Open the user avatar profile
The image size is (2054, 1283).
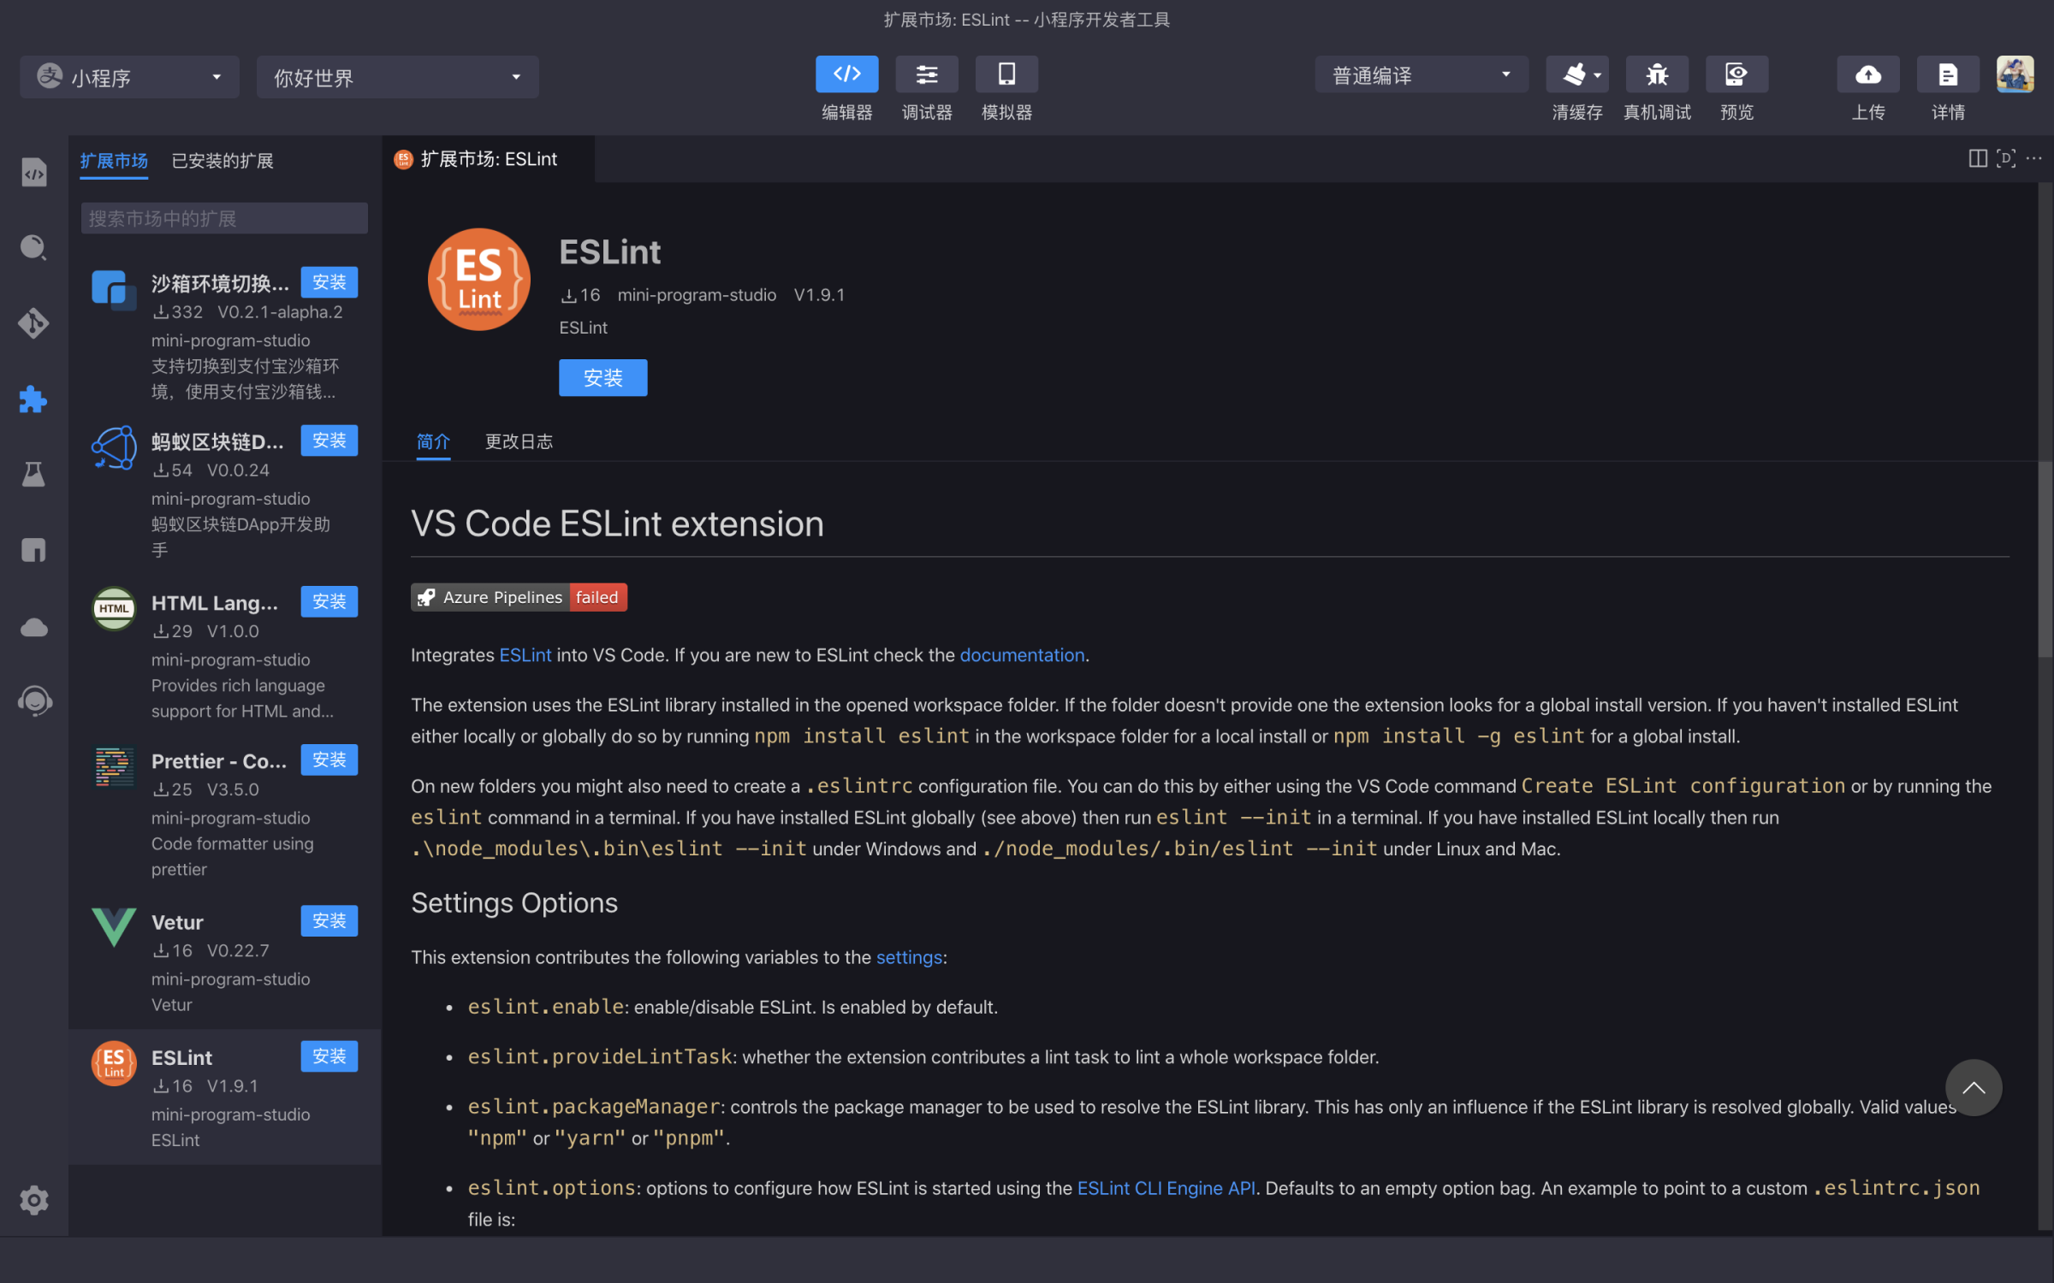(2015, 74)
